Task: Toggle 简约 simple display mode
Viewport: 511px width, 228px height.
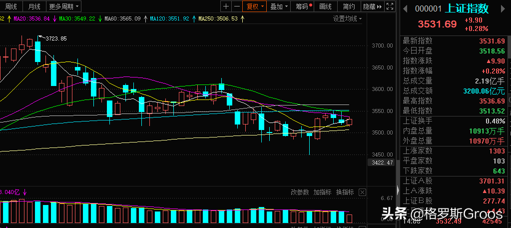Action: pos(349,6)
